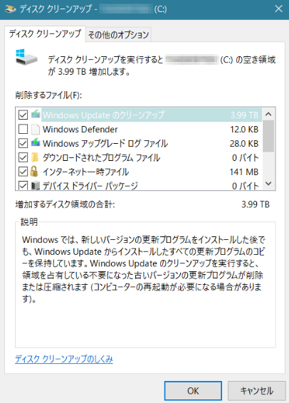Click the Windows Update のクリーンアップ row name
This screenshot has width=289, height=403.
coord(103,115)
